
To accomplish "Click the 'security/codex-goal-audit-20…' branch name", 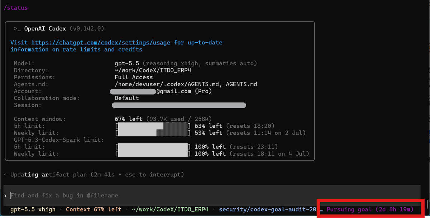I will [271, 209].
